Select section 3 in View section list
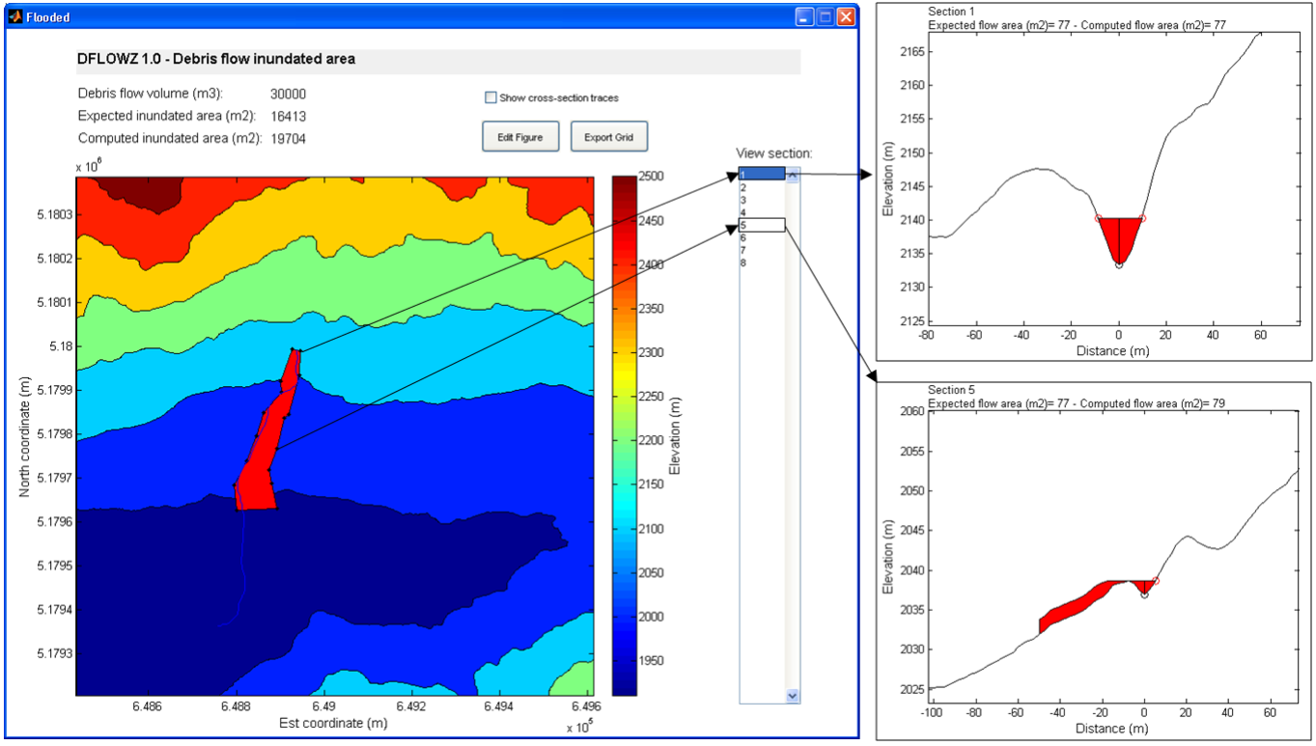Viewport: 1316px width, 746px height. coord(762,200)
